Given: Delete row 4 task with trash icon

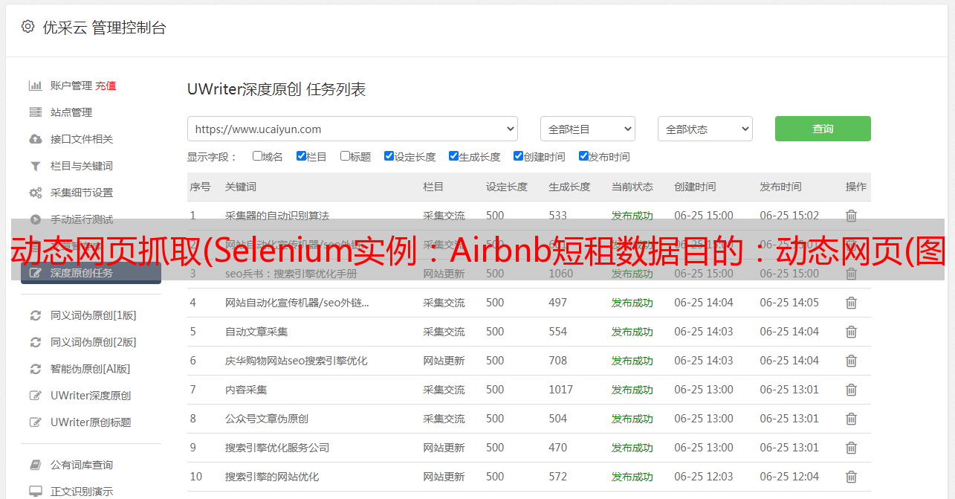Looking at the screenshot, I should [x=852, y=303].
